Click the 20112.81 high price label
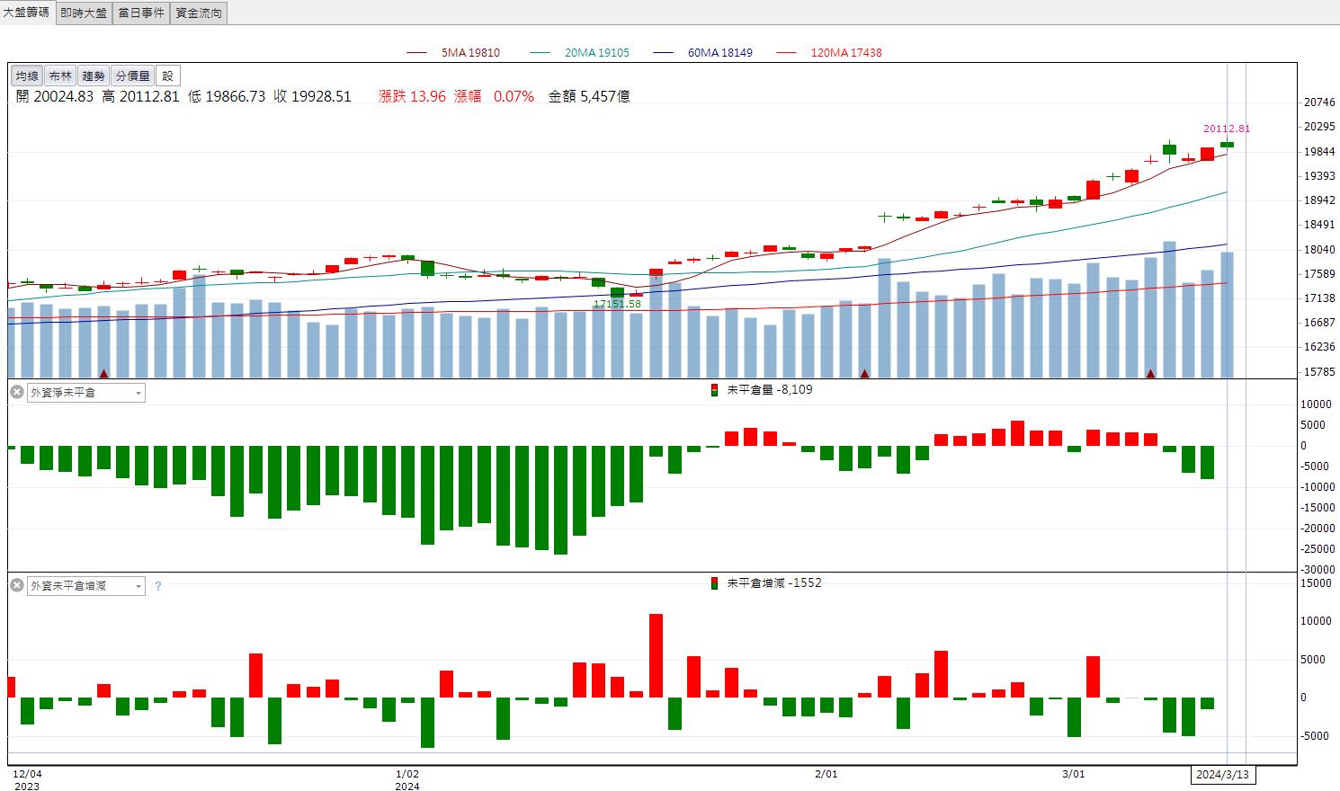The image size is (1340, 791). [x=1227, y=129]
